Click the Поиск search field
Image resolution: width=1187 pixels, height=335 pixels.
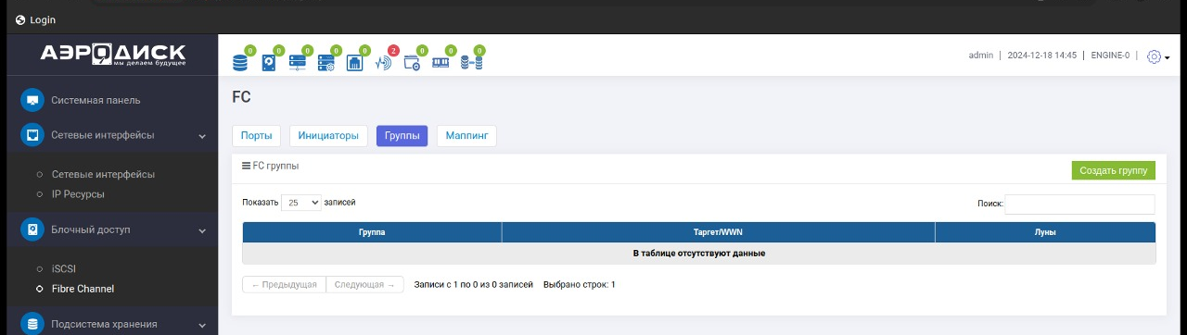click(1080, 204)
